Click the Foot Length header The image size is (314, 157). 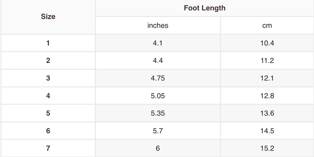[205, 8]
